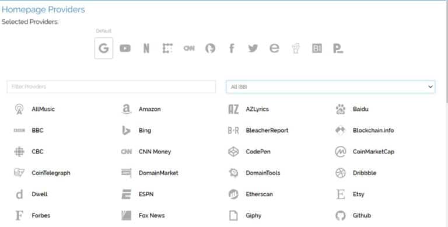
Task: Choose DomainMarket from the providers
Action: pos(149,173)
